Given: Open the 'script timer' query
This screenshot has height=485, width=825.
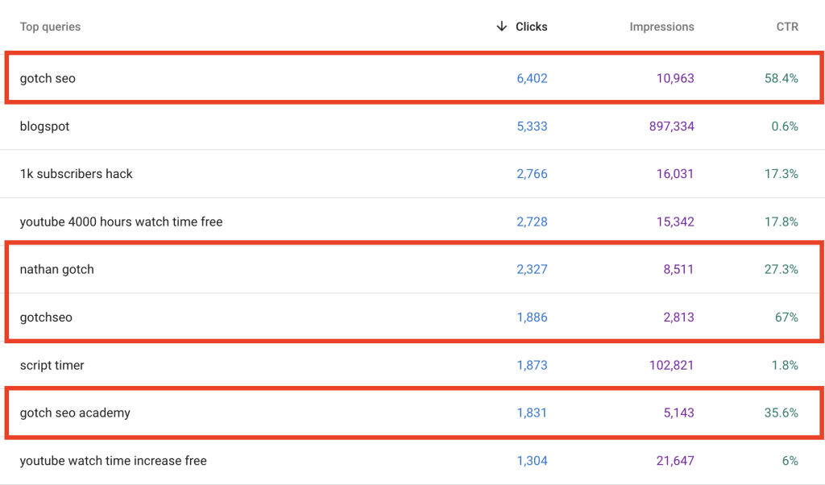Looking at the screenshot, I should (x=52, y=365).
